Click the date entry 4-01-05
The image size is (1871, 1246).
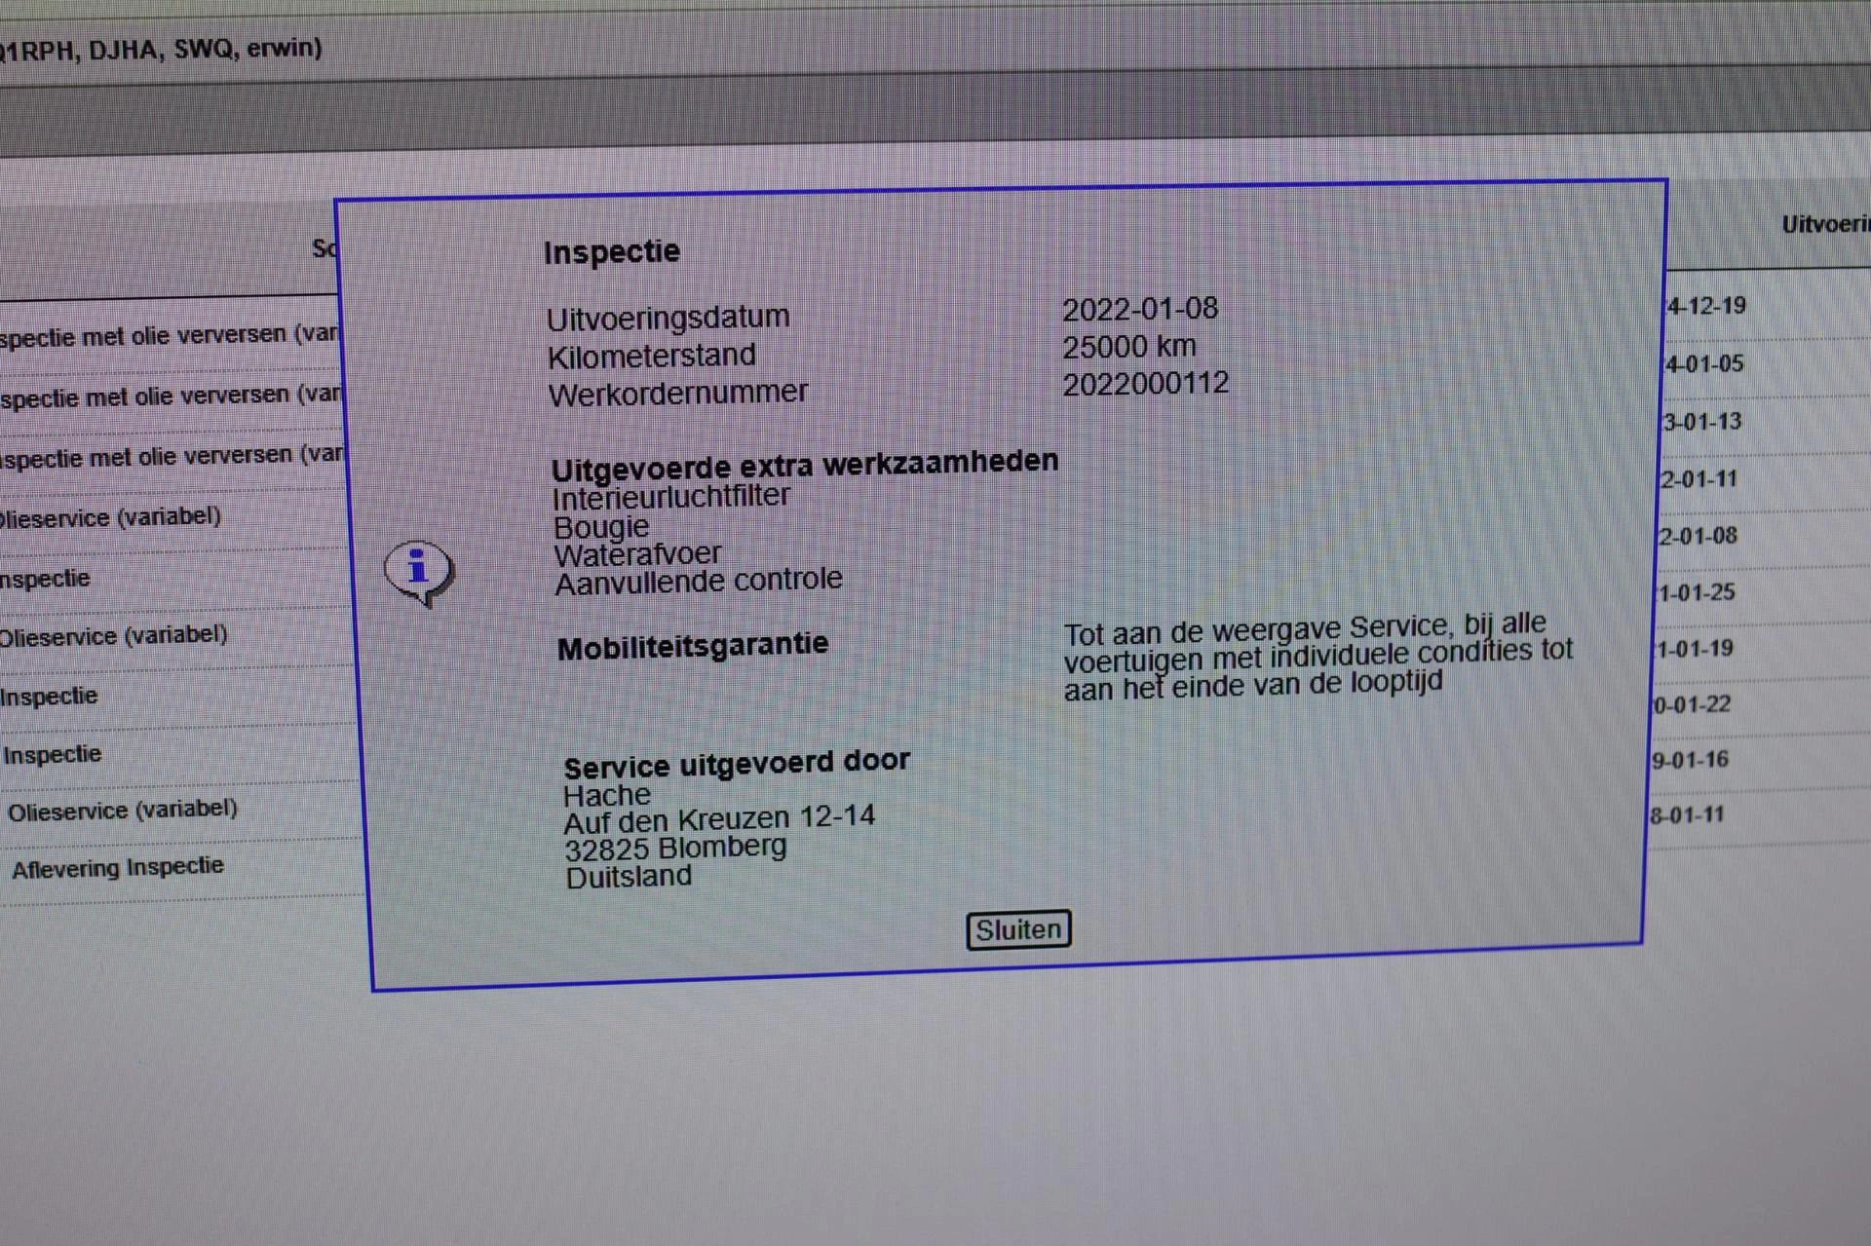point(1703,364)
